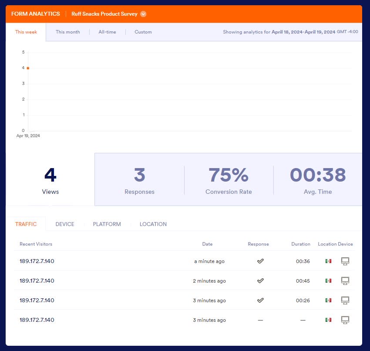Screen dimensions: 370x351
Task: Choose the Custom date range
Action: tap(143, 32)
